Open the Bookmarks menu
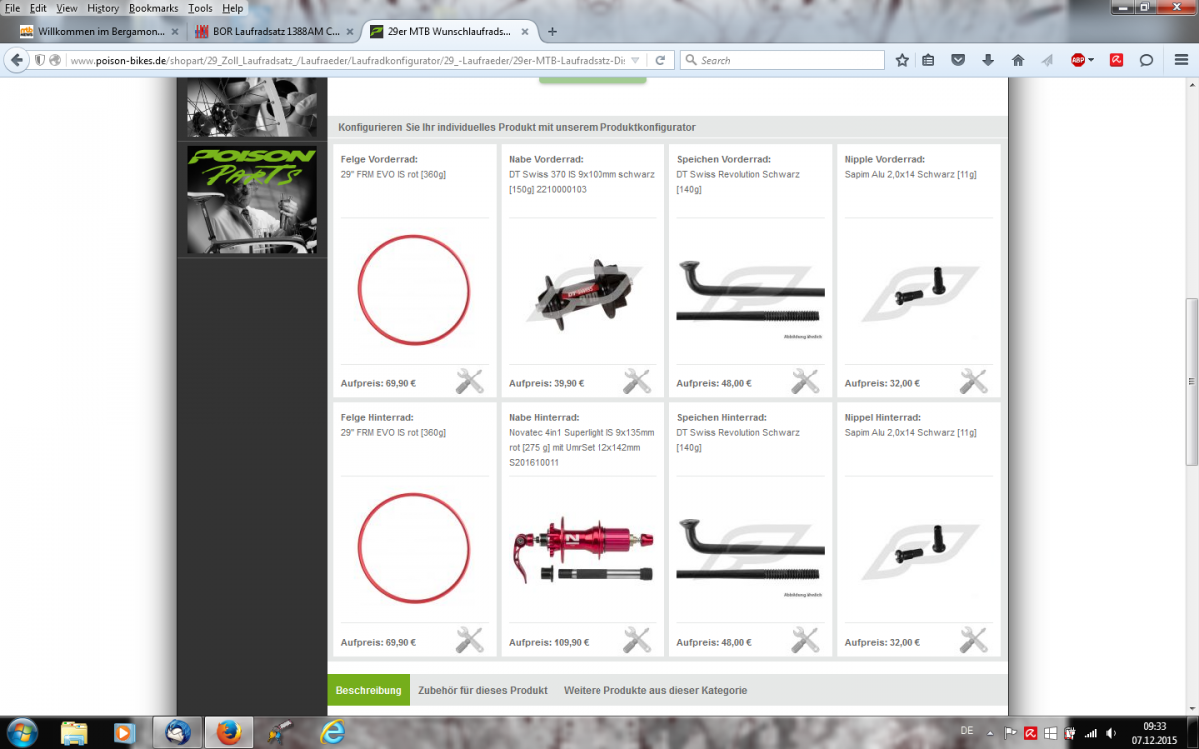The width and height of the screenshot is (1199, 749). 152,8
